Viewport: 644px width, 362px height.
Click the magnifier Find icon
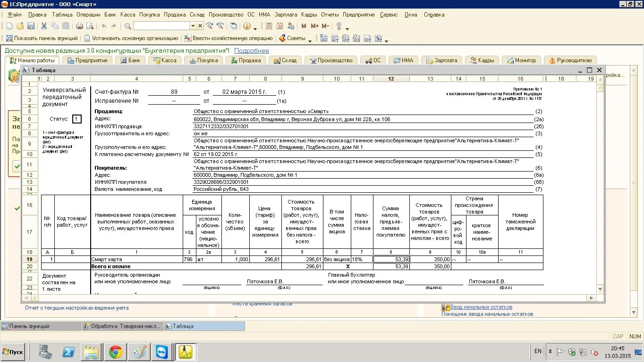click(x=128, y=26)
